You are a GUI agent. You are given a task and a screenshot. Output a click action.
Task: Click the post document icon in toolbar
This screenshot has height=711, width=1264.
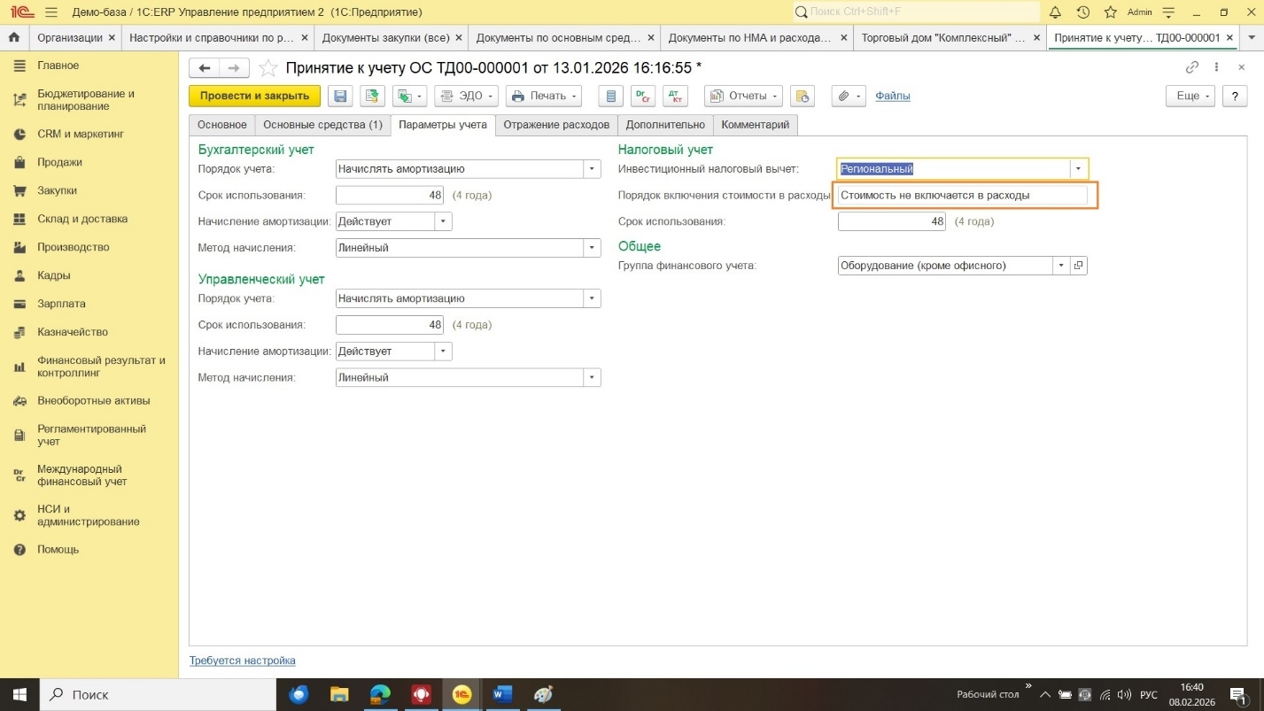(372, 96)
